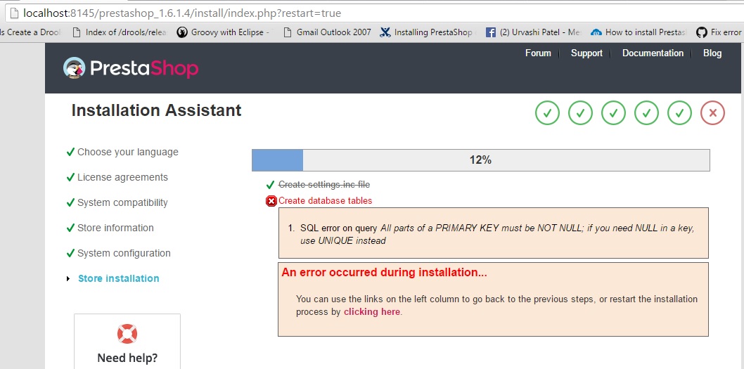The width and height of the screenshot is (744, 369).
Task: Open the Installing PrestaShop bookmark
Action: (x=427, y=32)
